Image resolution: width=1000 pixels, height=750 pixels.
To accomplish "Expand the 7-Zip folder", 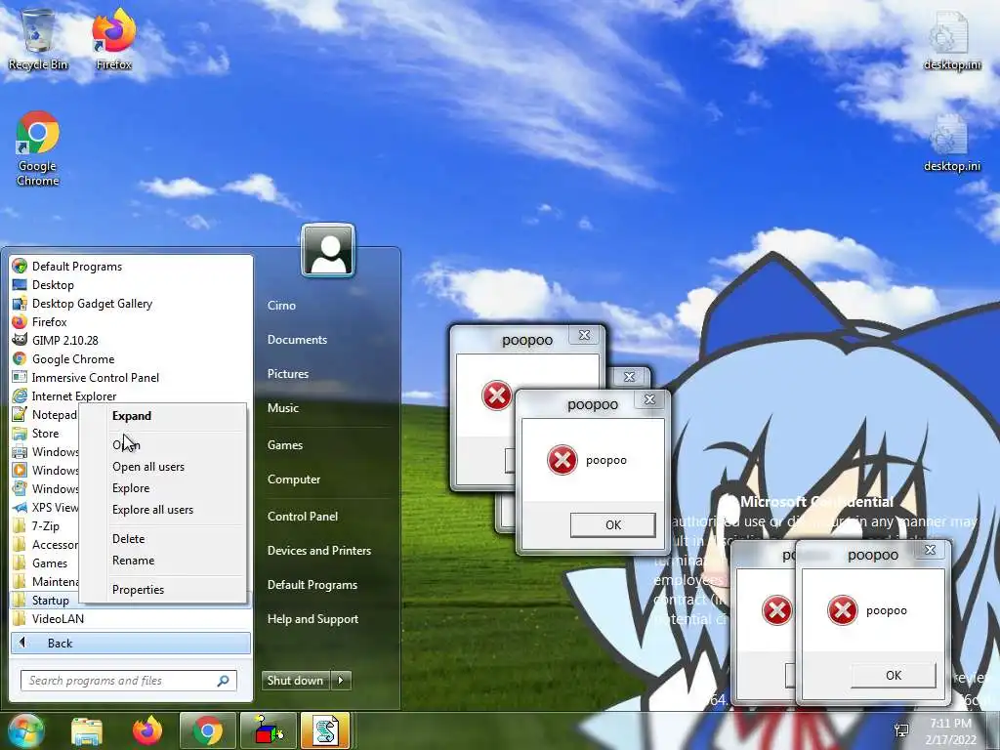I will point(45,525).
